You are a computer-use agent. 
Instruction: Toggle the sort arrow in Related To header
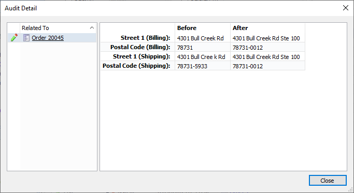92,28
